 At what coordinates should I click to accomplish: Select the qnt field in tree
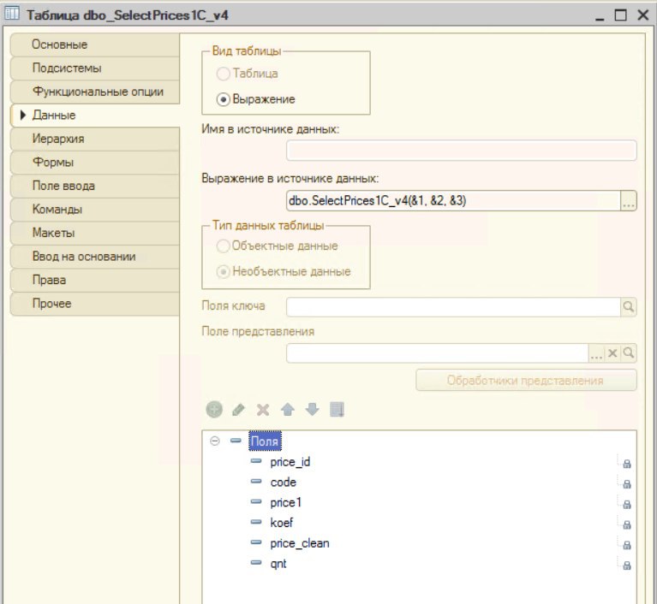click(278, 564)
